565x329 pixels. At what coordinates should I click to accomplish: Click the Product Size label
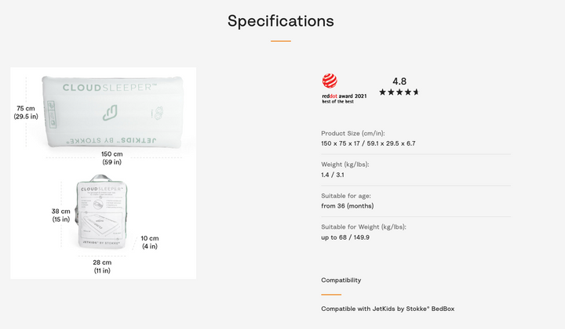tap(352, 133)
